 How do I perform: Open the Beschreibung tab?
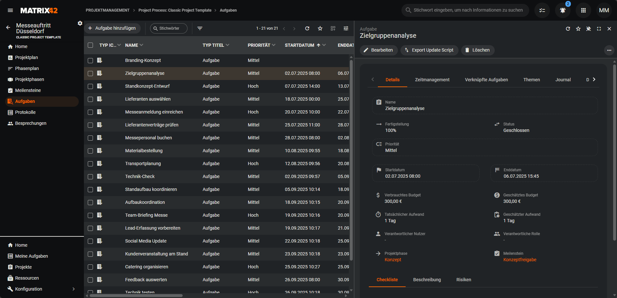coord(427,280)
